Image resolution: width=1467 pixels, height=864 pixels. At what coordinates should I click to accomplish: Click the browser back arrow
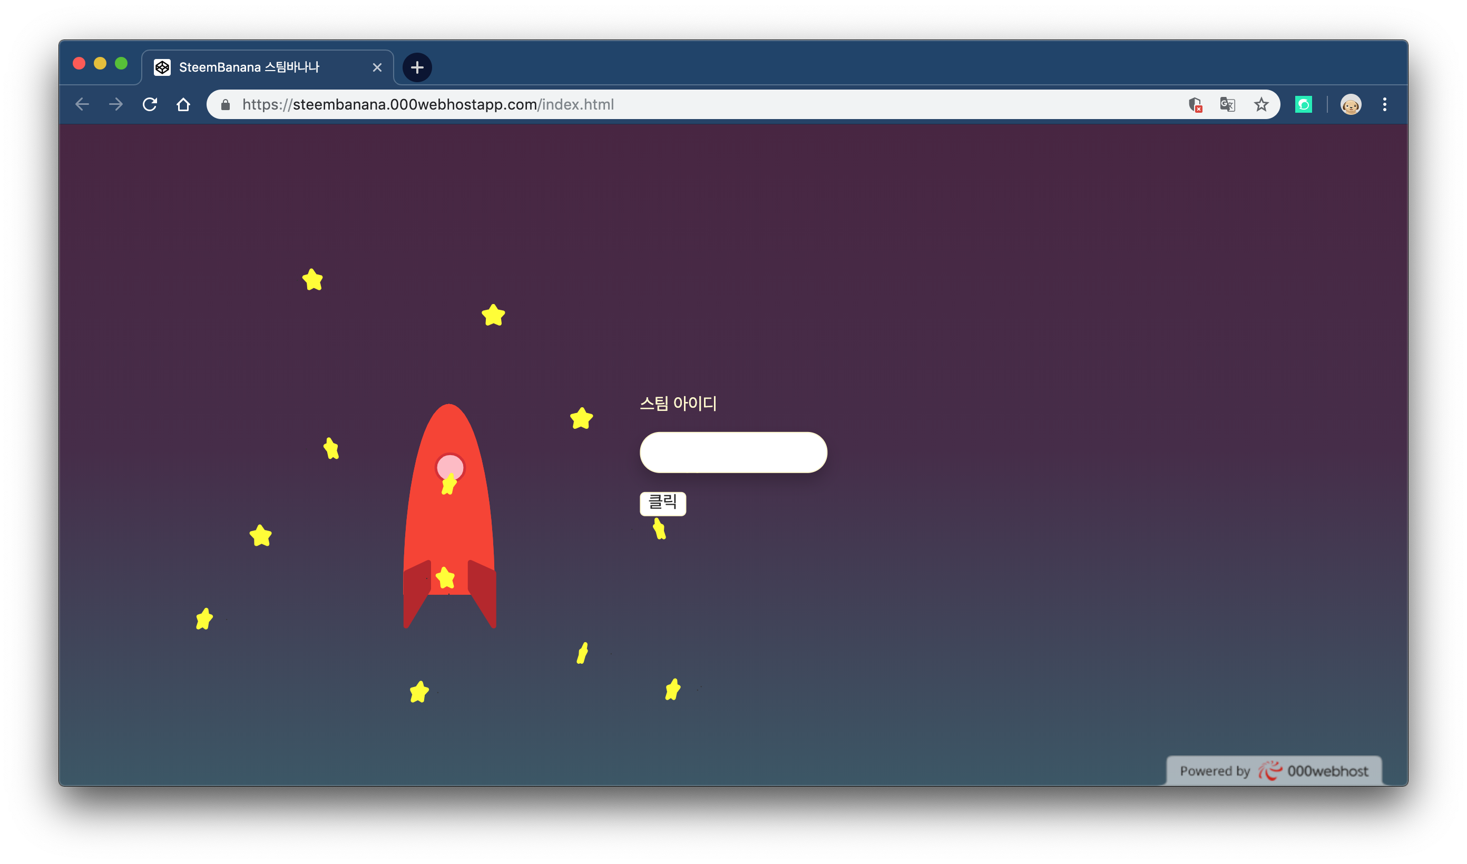(x=82, y=104)
